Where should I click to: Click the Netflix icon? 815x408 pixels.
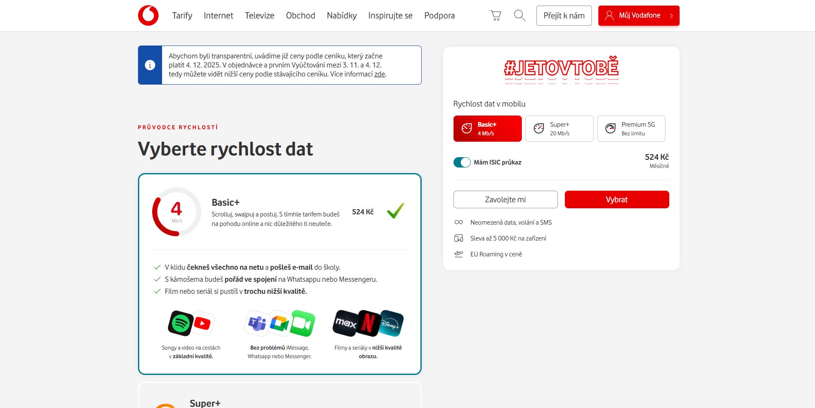[x=368, y=323]
